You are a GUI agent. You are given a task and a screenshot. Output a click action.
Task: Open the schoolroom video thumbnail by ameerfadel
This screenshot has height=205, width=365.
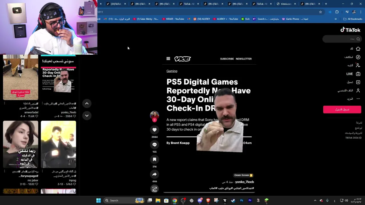[x=21, y=77]
